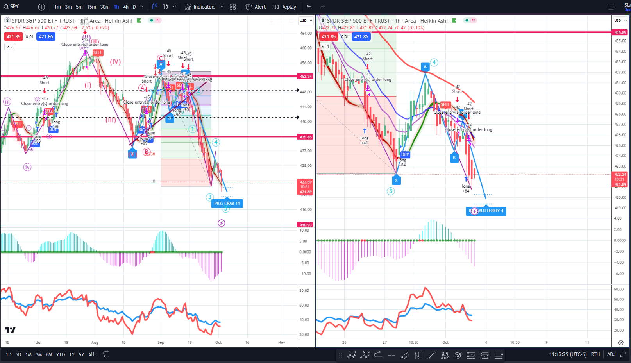Toggle RTH regular trading hours session

[595, 354]
